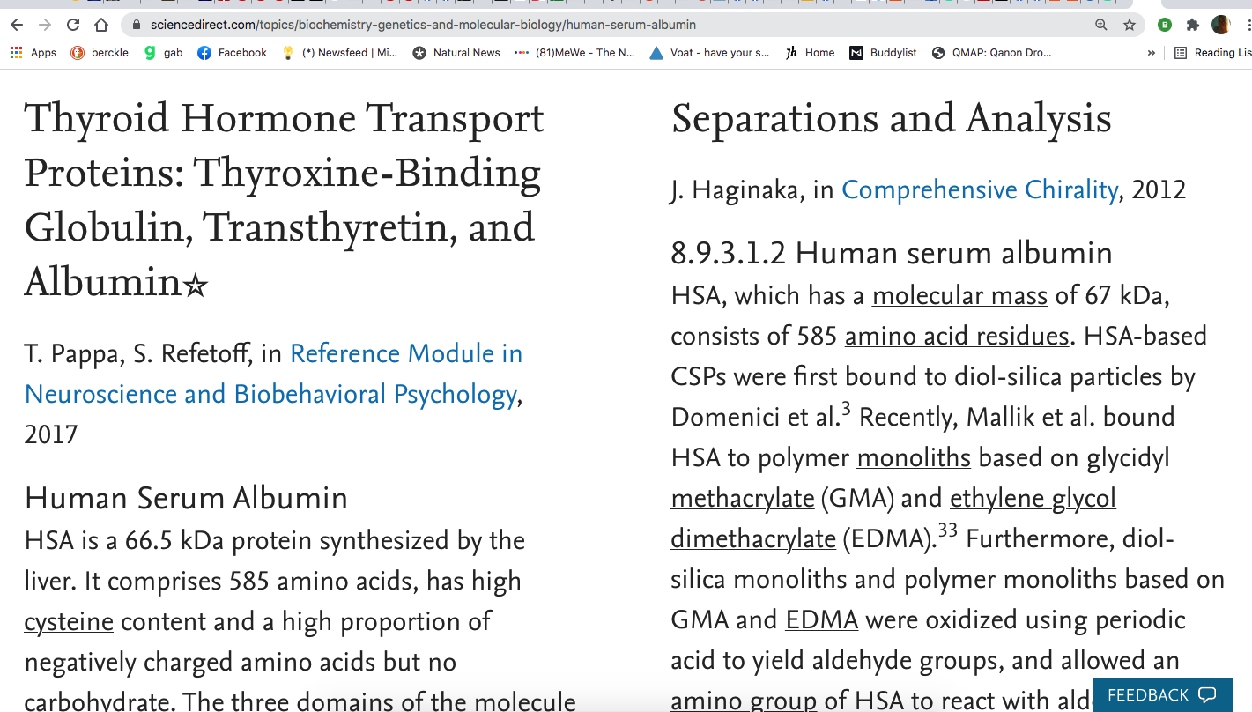Viewport: 1252px width, 712px height.
Task: Open the gab bookmark
Action: coord(164,53)
